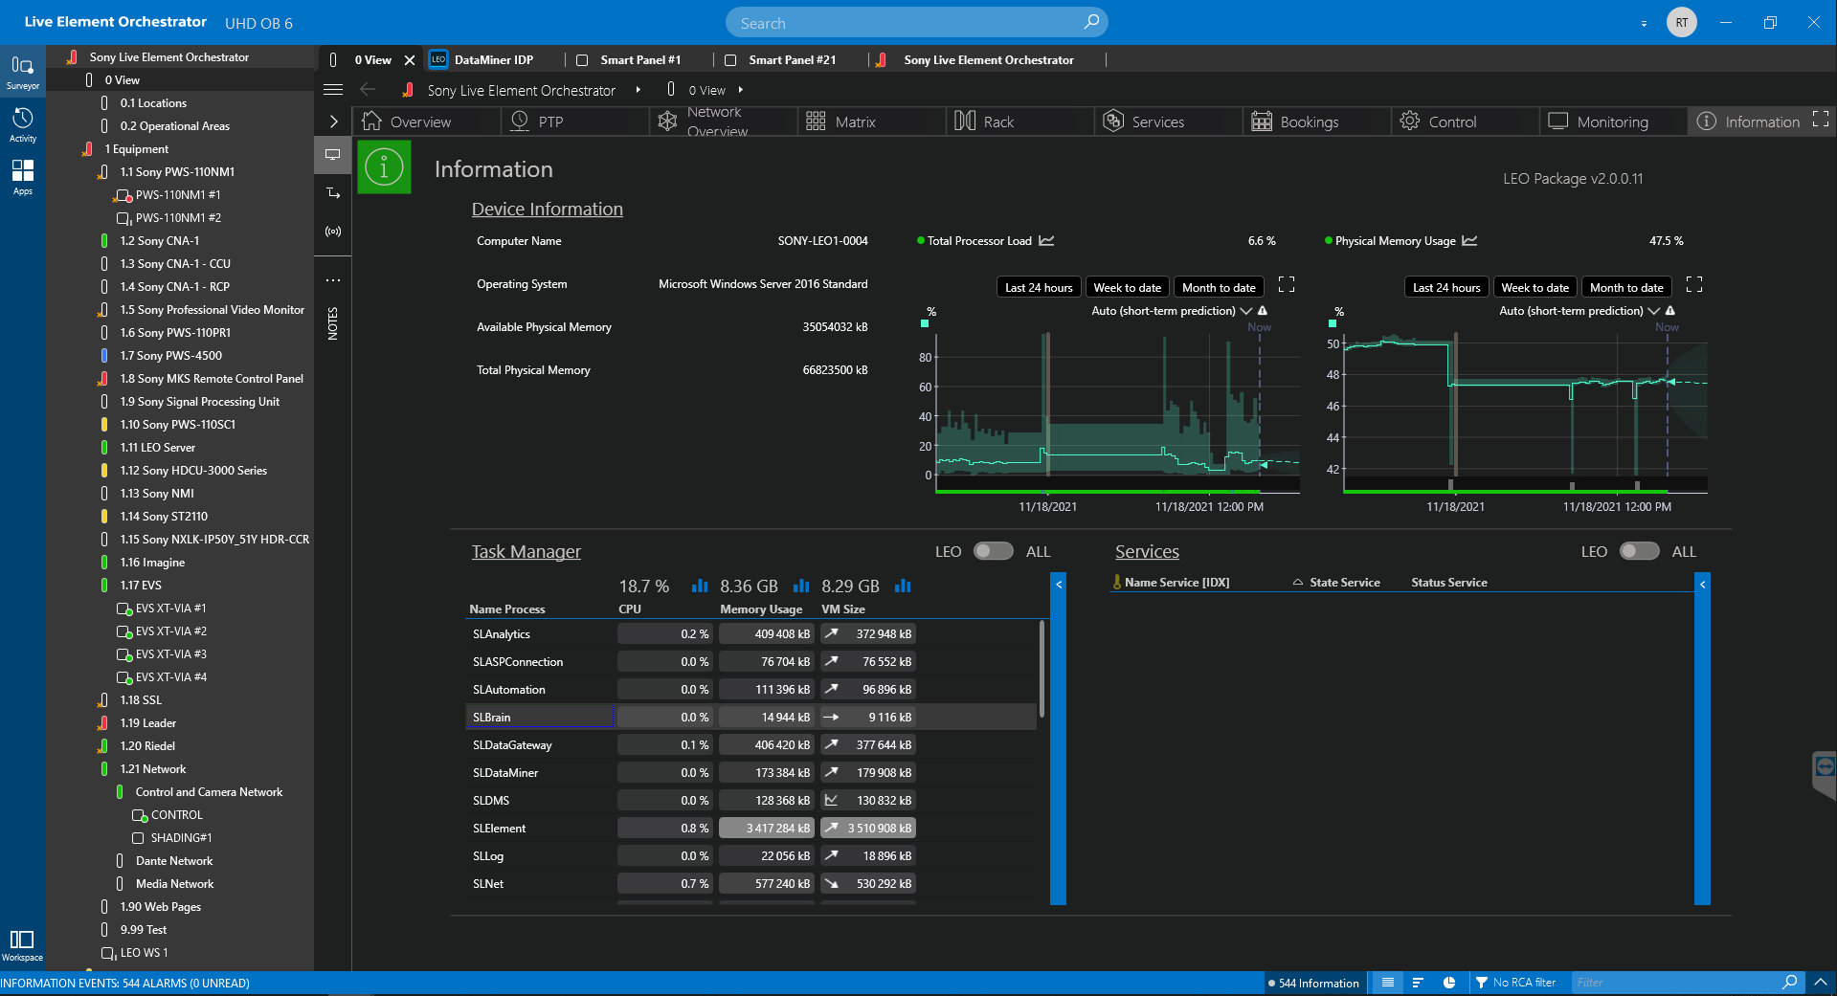Click Task Manager vertical scrollbar
The image size is (1837, 996).
click(1042, 670)
